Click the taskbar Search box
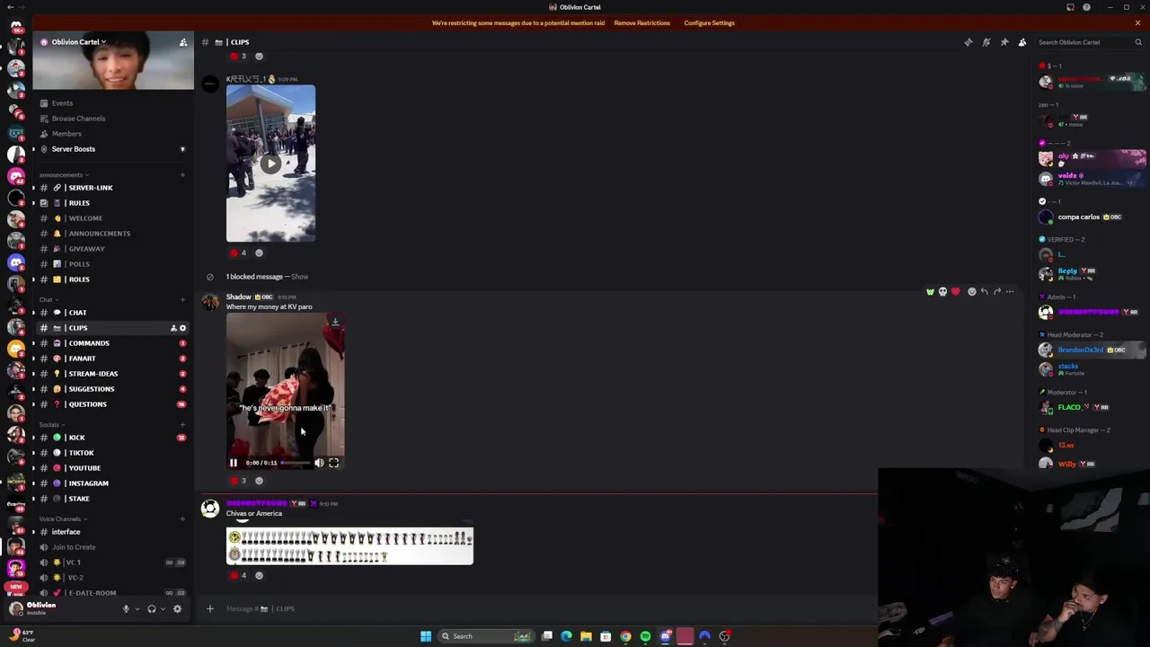 pyautogui.click(x=485, y=636)
